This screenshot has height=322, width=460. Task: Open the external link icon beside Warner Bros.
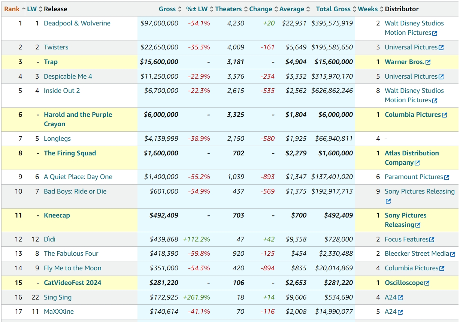pyautogui.click(x=428, y=62)
